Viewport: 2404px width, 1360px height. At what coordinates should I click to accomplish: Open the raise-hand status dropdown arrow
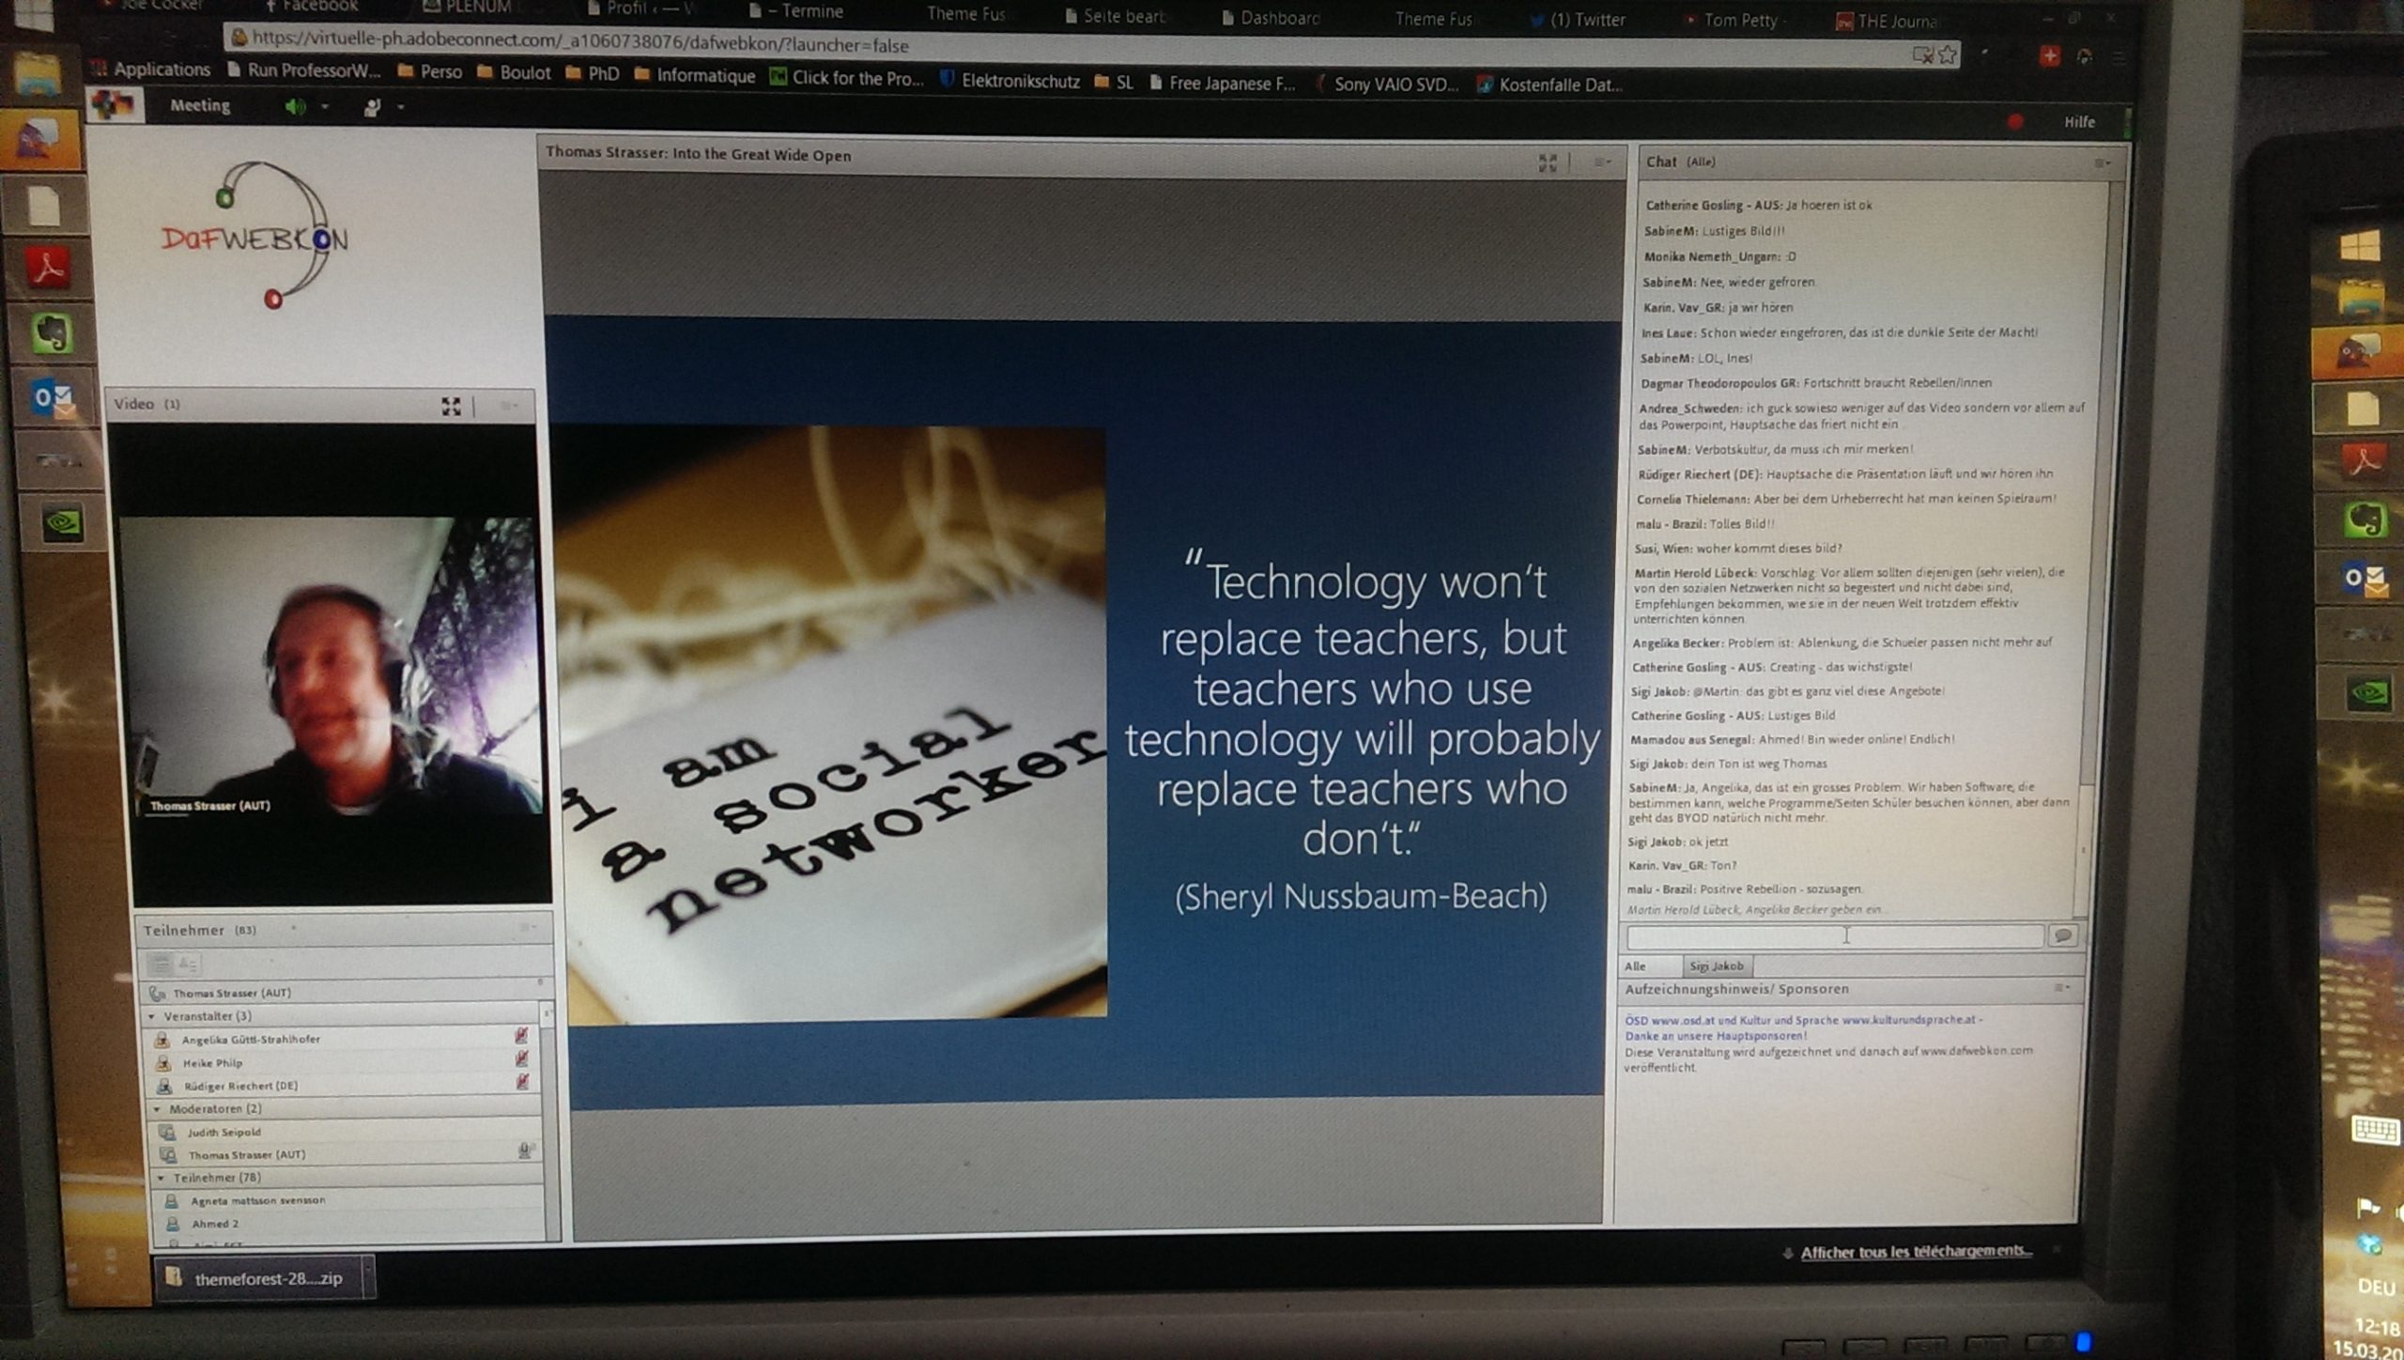point(401,108)
